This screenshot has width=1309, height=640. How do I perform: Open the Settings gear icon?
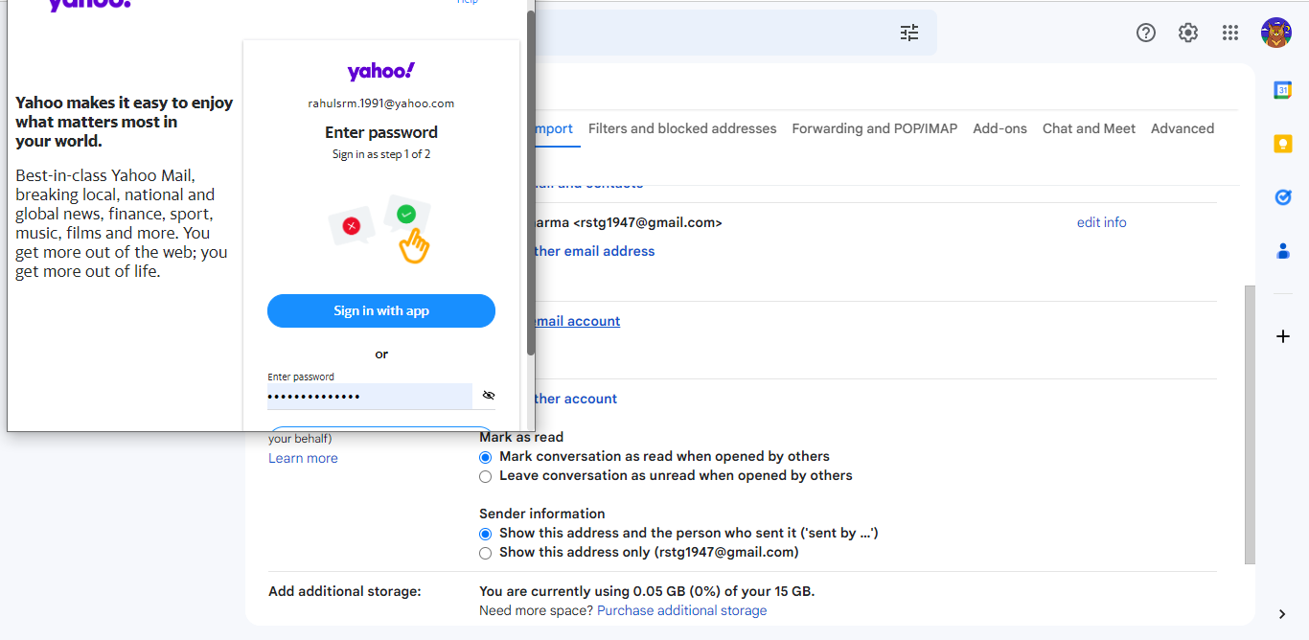click(1188, 33)
